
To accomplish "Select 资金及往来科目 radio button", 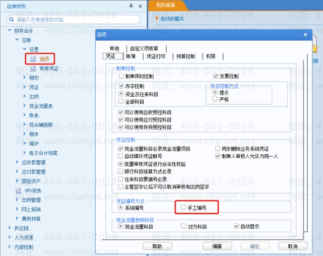I will tap(121, 94).
